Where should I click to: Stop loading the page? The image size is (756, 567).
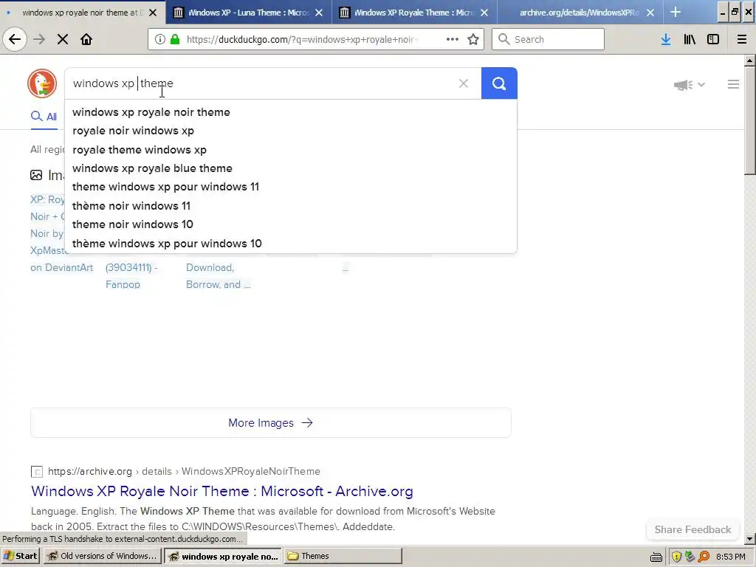coord(63,40)
